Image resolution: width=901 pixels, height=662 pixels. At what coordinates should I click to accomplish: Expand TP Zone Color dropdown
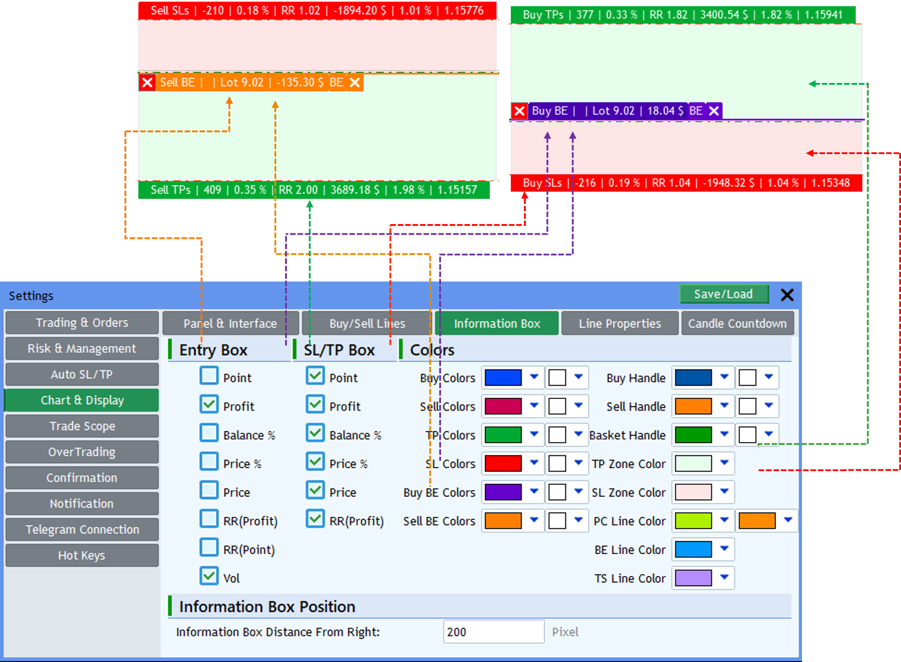click(x=724, y=463)
